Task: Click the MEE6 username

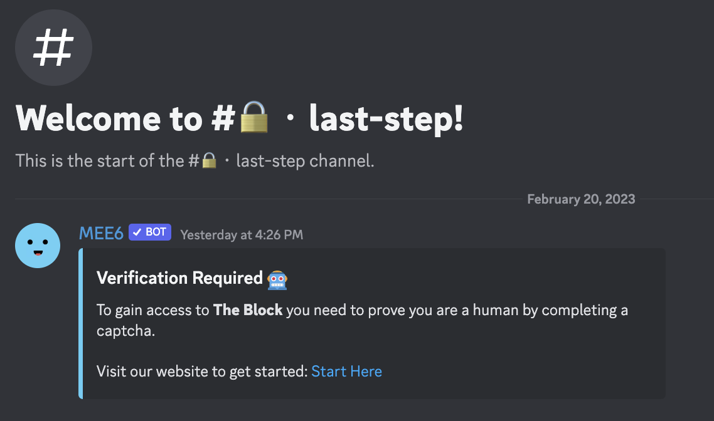Action: tap(101, 233)
